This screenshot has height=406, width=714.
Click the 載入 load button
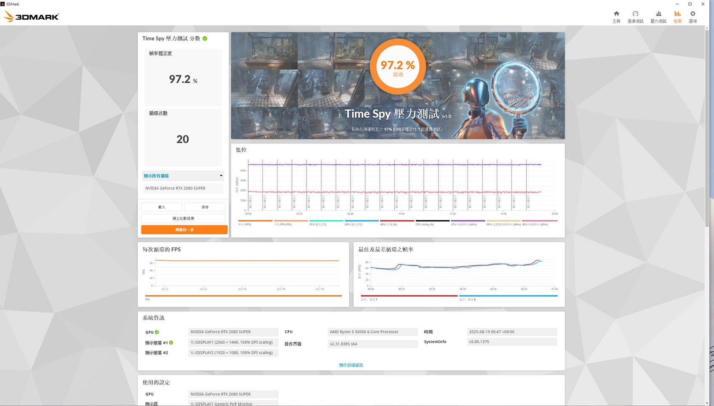click(162, 207)
